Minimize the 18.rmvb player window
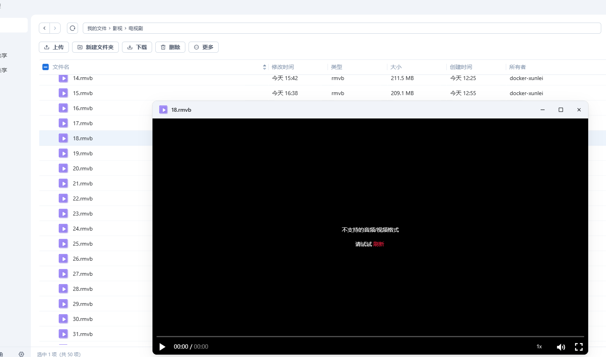This screenshot has width=606, height=357. [x=543, y=110]
